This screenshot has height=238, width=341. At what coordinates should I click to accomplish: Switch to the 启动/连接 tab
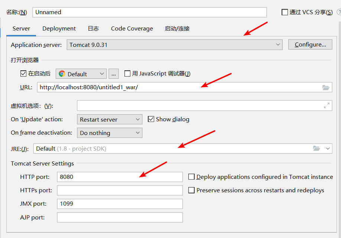(177, 29)
